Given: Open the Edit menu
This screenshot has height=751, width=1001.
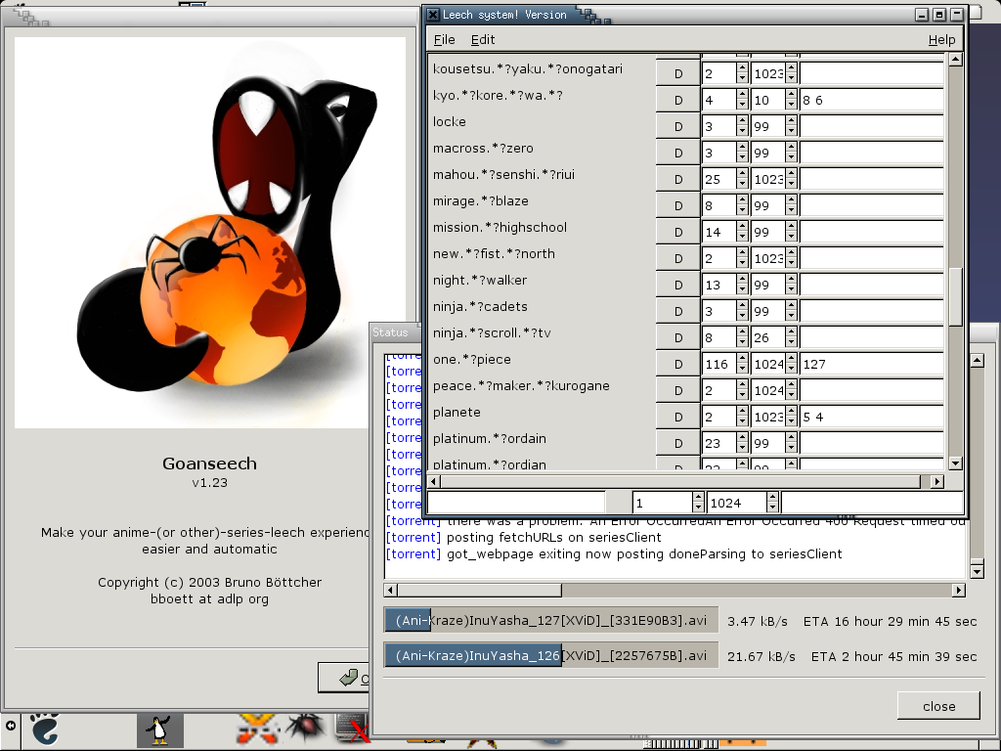Looking at the screenshot, I should pyautogui.click(x=483, y=39).
